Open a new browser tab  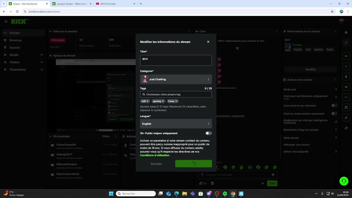coord(141,4)
